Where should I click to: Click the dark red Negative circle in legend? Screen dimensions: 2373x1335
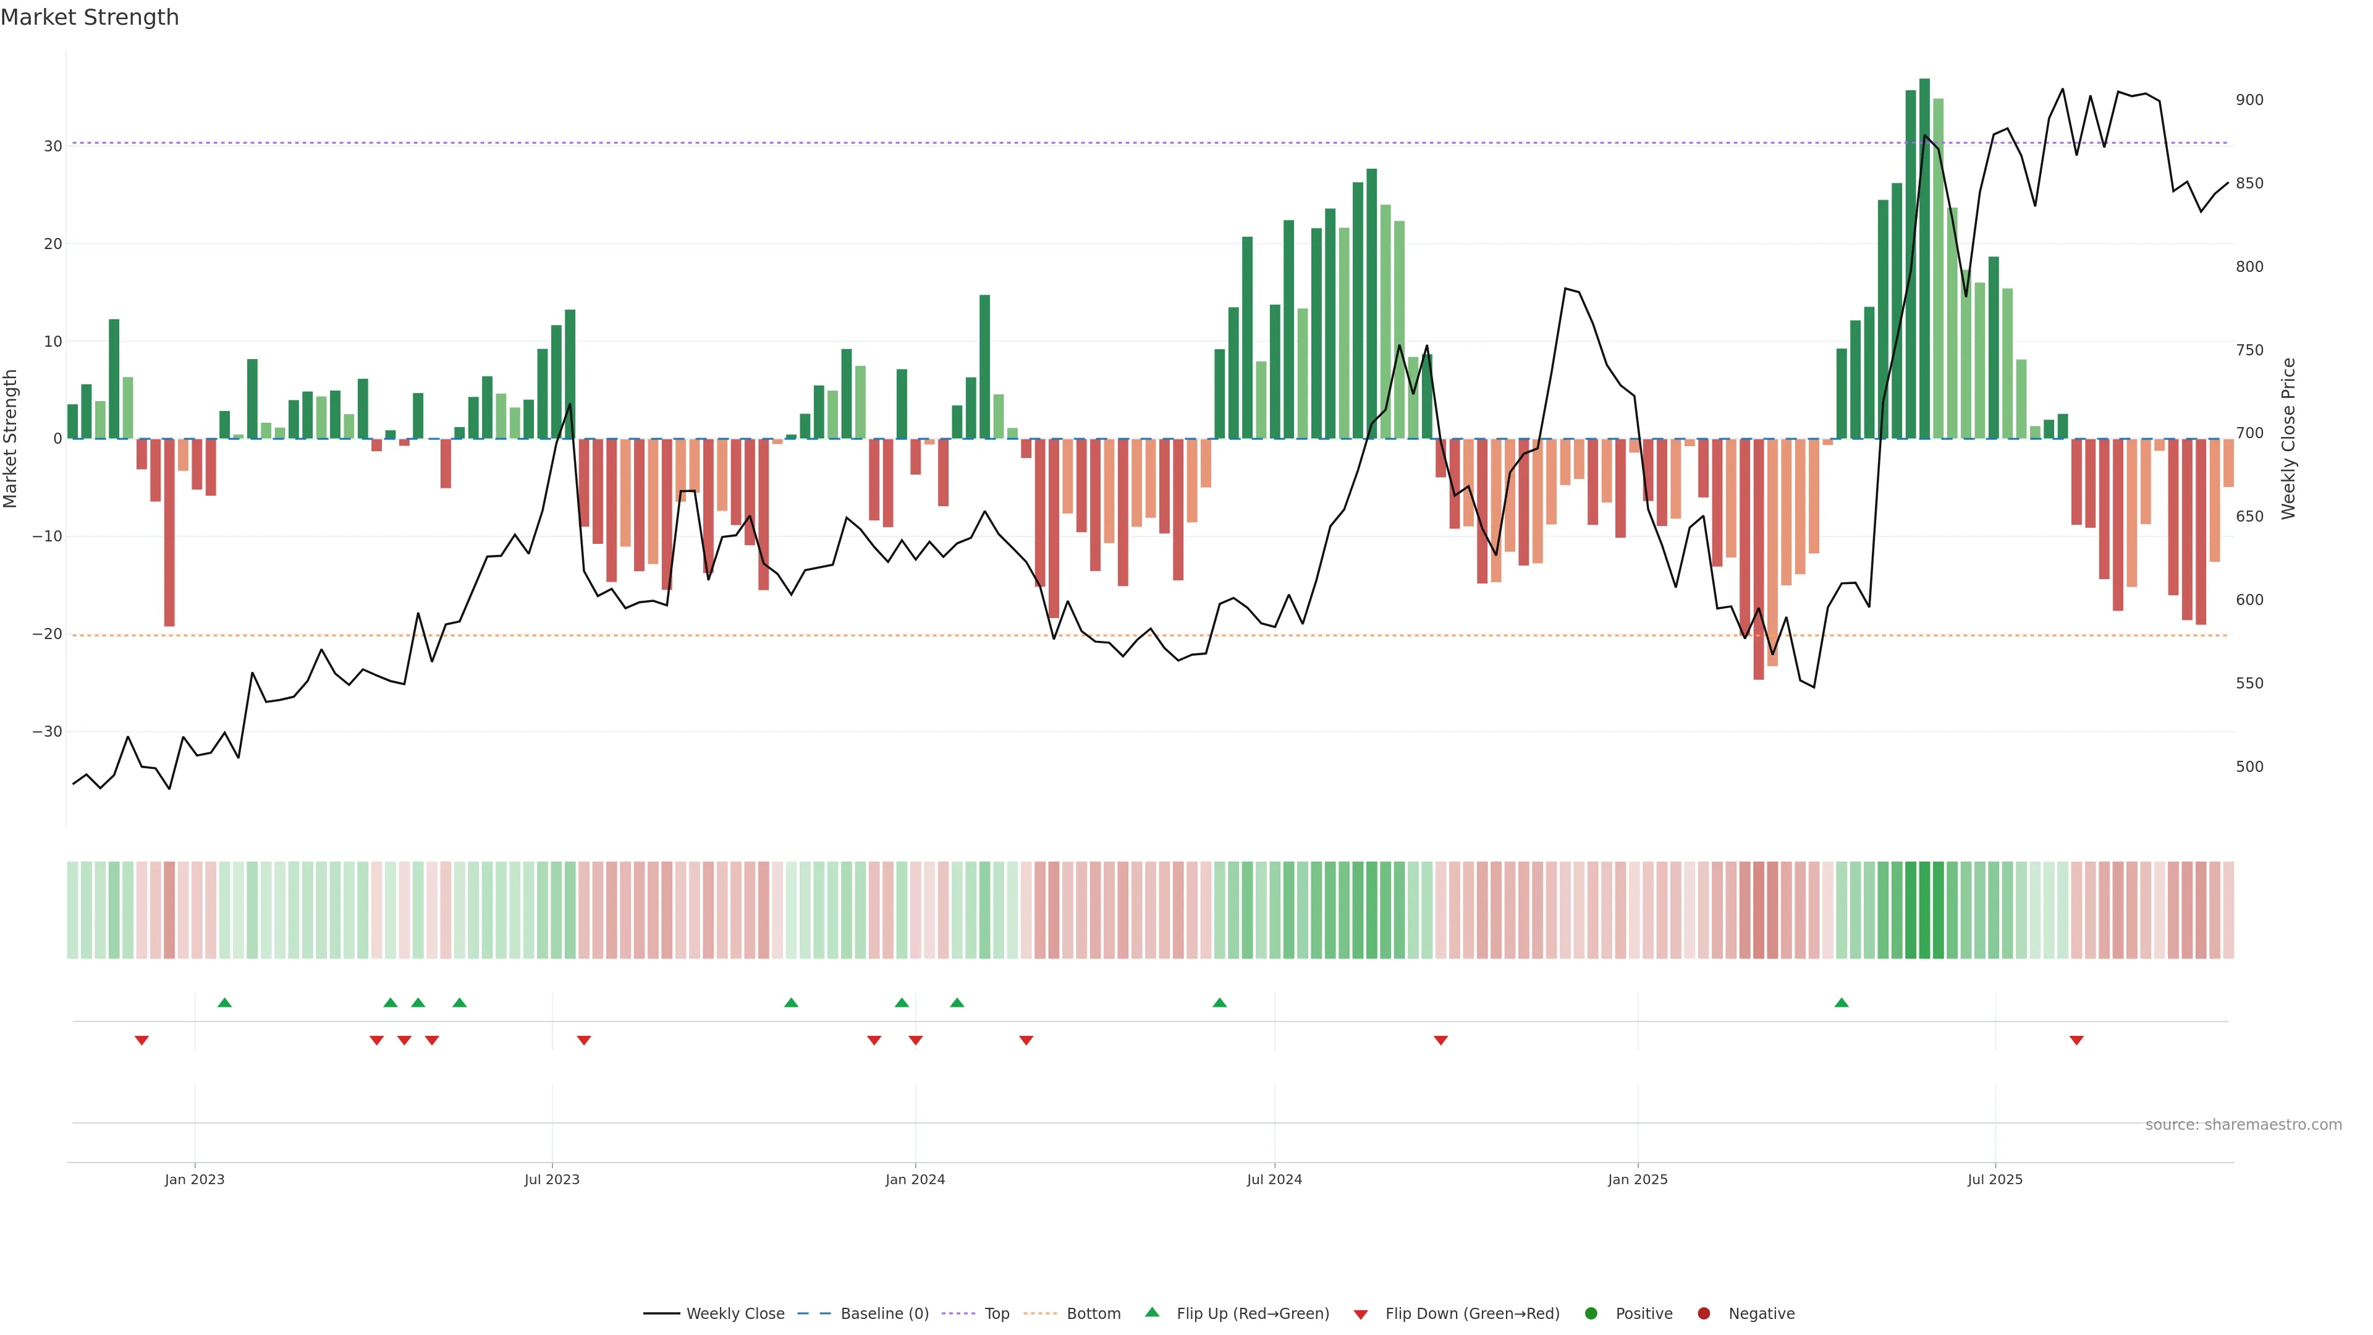[1703, 1313]
